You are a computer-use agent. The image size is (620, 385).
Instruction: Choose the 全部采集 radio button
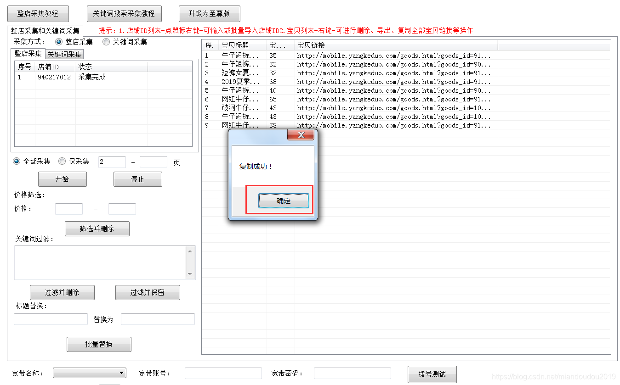click(x=17, y=161)
